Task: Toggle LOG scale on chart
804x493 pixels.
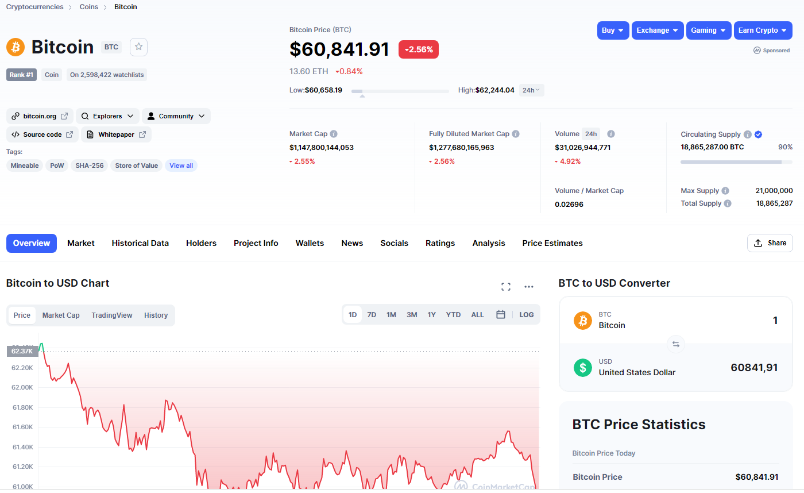Action: [x=527, y=315]
